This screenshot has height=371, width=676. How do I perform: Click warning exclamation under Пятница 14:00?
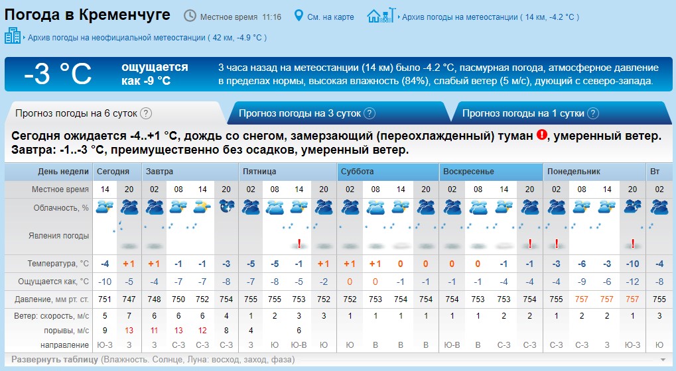coord(299,243)
